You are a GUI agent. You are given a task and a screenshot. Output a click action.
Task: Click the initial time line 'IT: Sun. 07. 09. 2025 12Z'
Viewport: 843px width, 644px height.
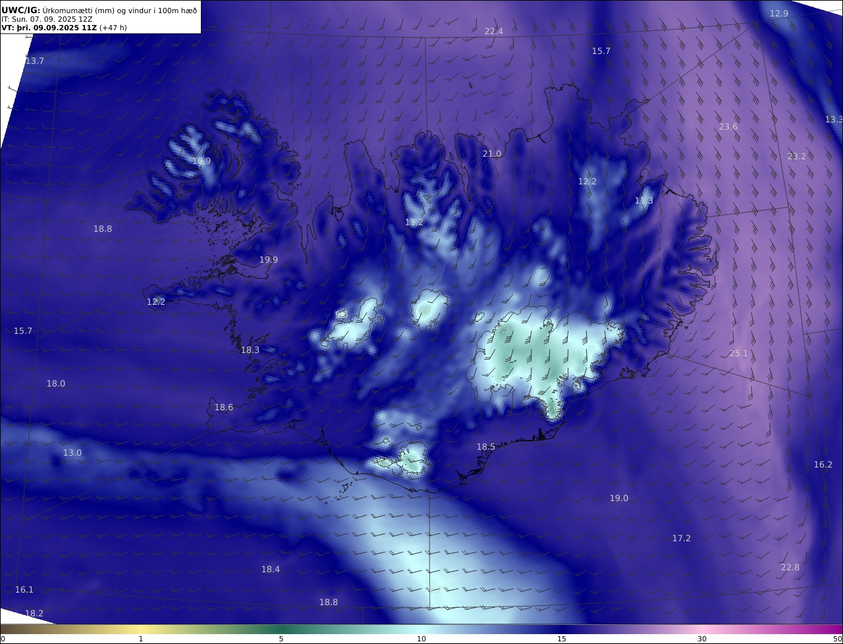point(47,19)
